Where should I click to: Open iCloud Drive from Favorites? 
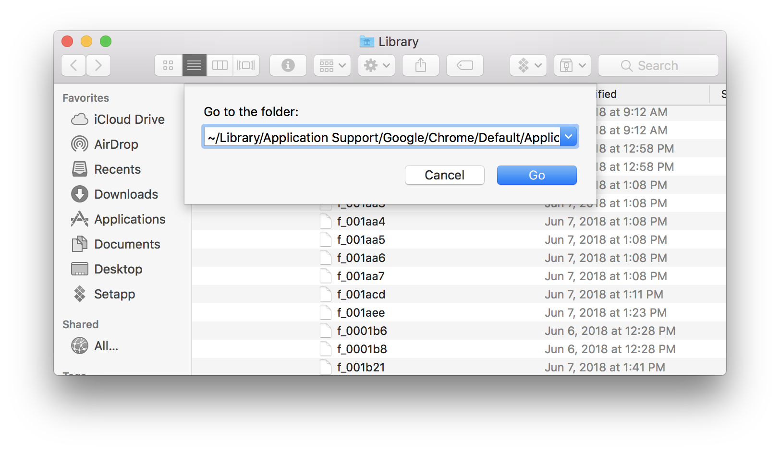tap(129, 119)
